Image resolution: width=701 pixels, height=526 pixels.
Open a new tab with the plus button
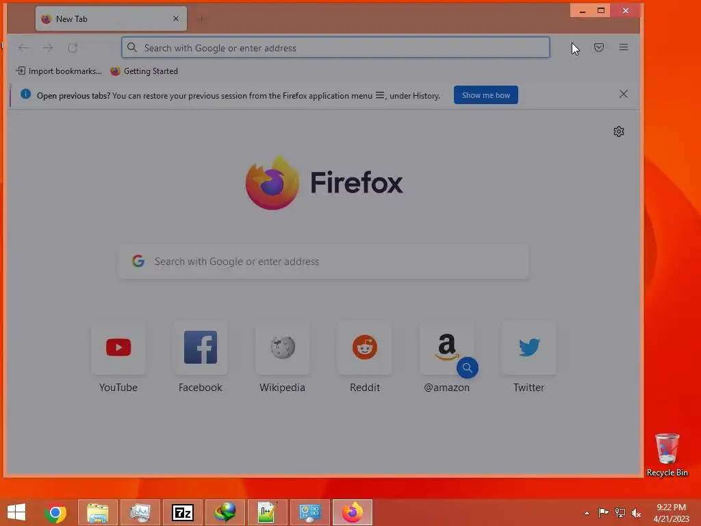click(x=201, y=18)
